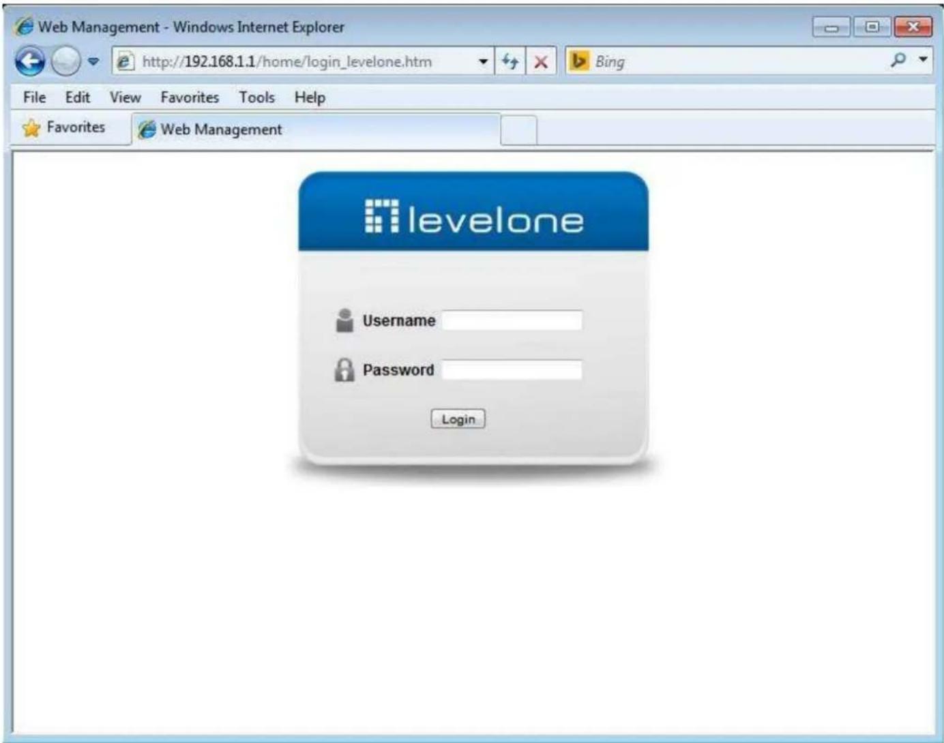Image resolution: width=944 pixels, height=743 pixels.
Task: Open the File menu
Action: (x=34, y=97)
